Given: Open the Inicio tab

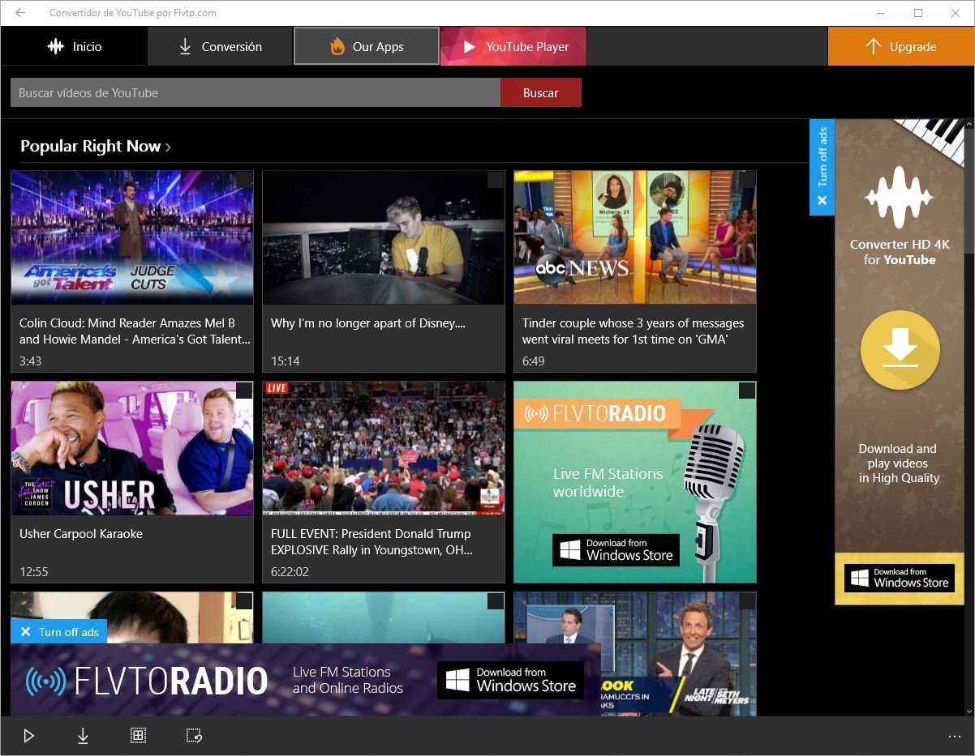Looking at the screenshot, I should coord(74,46).
